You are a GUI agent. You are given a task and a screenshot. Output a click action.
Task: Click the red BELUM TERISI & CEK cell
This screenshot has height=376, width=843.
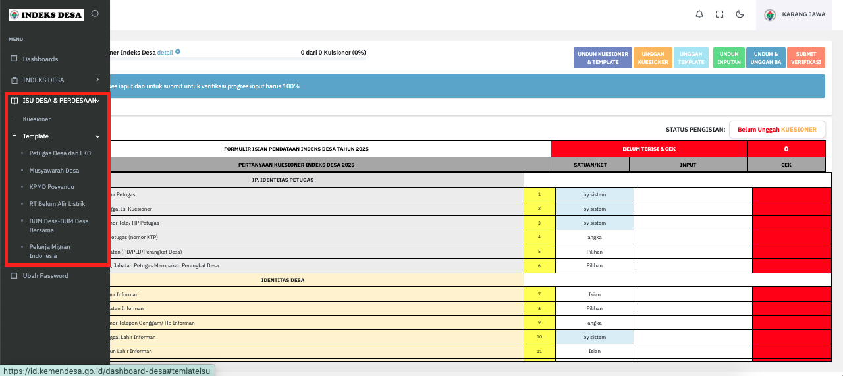649,149
